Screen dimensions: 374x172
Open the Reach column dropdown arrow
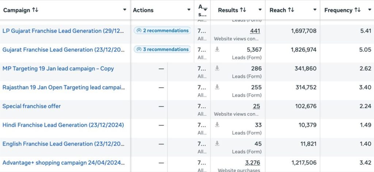[x=315, y=10]
